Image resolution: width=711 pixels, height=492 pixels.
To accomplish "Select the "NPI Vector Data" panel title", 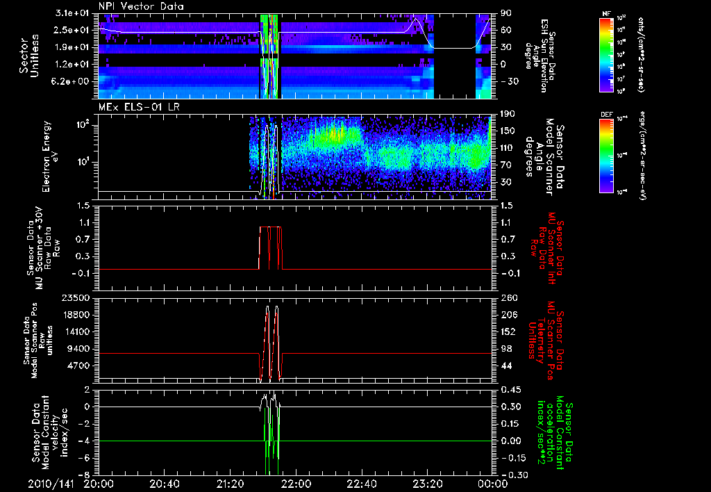I will point(141,6).
